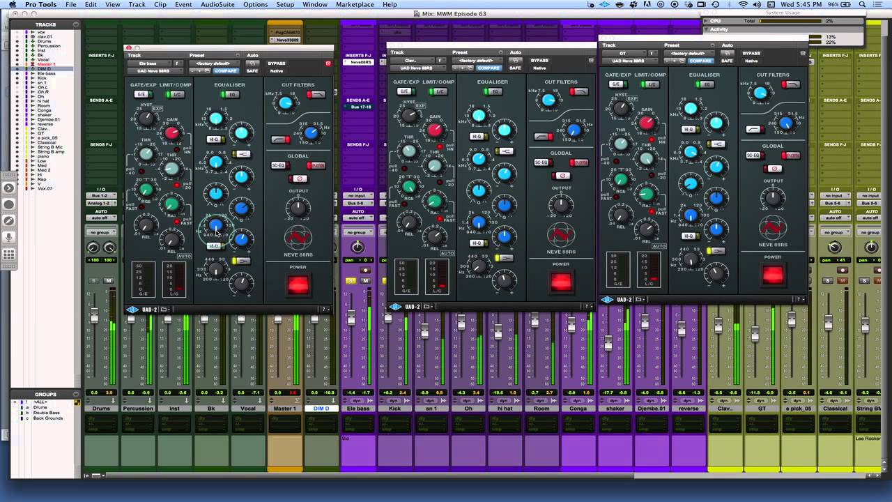
Task: Click microphone icon in floating side palette
Action: tap(9, 238)
